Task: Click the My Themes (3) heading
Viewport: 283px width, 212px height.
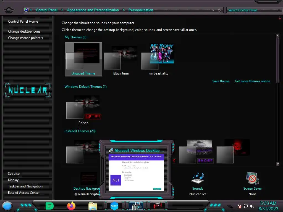Action: (x=75, y=37)
